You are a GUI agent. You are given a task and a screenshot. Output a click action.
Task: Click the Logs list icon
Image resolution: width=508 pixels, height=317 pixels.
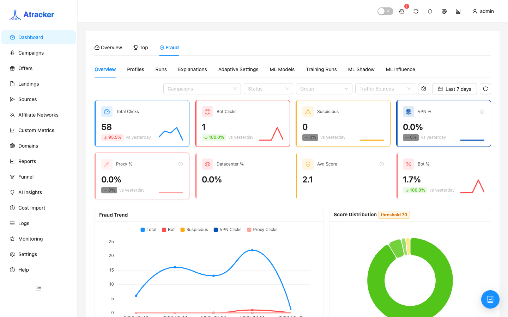pos(12,223)
